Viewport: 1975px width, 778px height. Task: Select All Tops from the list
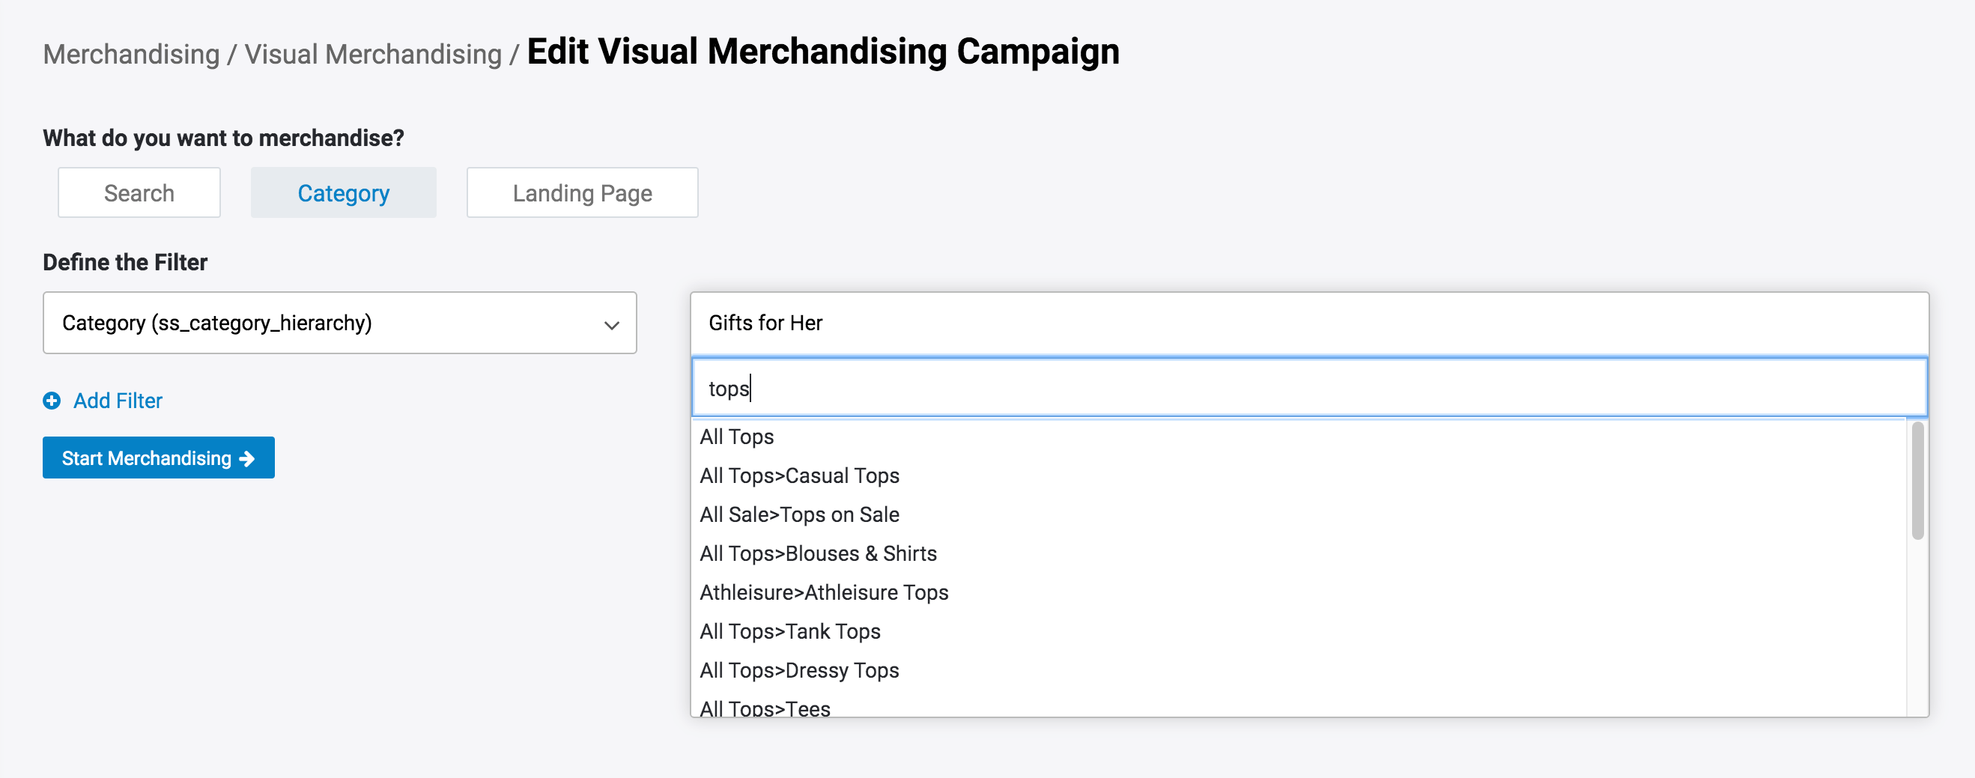point(737,437)
